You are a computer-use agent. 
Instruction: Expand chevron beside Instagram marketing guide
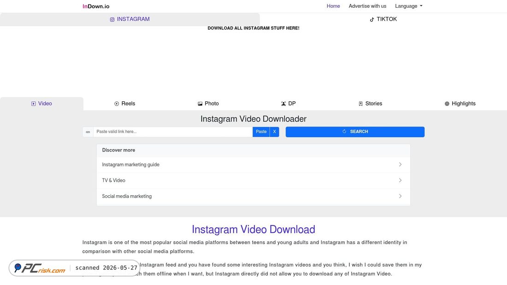pyautogui.click(x=400, y=164)
